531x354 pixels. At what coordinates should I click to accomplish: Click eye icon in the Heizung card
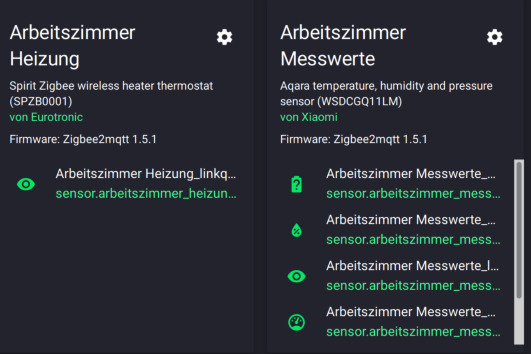[x=26, y=184]
